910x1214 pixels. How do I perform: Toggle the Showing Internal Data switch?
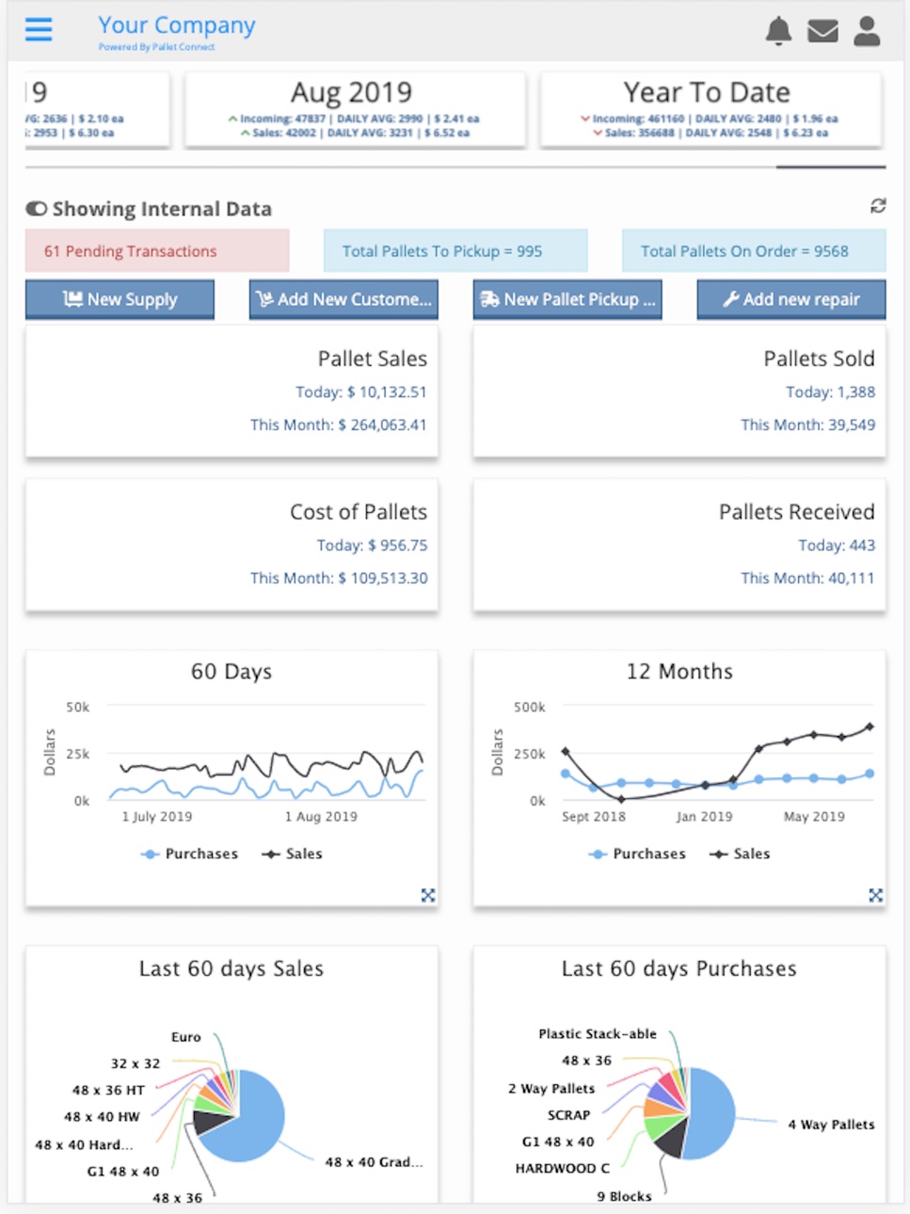pyautogui.click(x=36, y=209)
